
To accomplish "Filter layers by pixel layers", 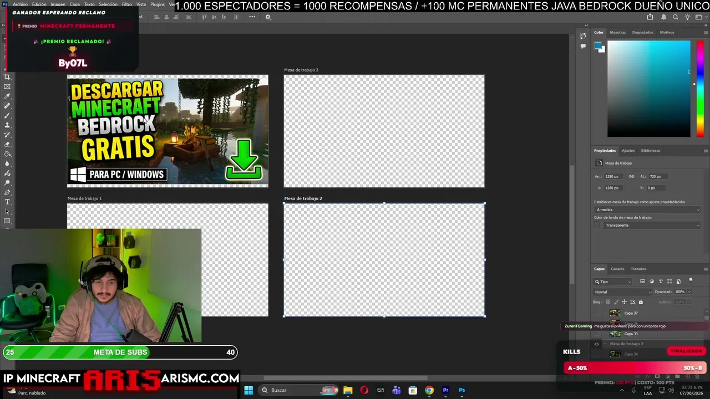I will (x=643, y=282).
